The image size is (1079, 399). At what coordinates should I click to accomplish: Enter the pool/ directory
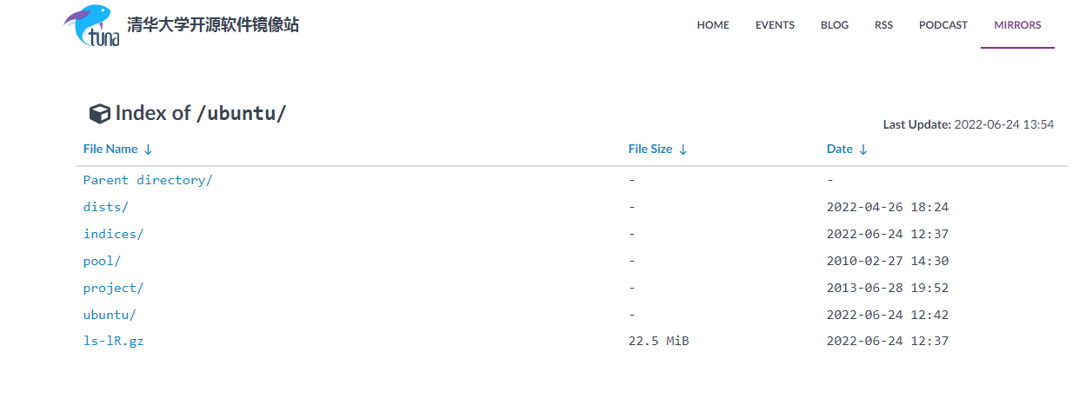pos(102,261)
